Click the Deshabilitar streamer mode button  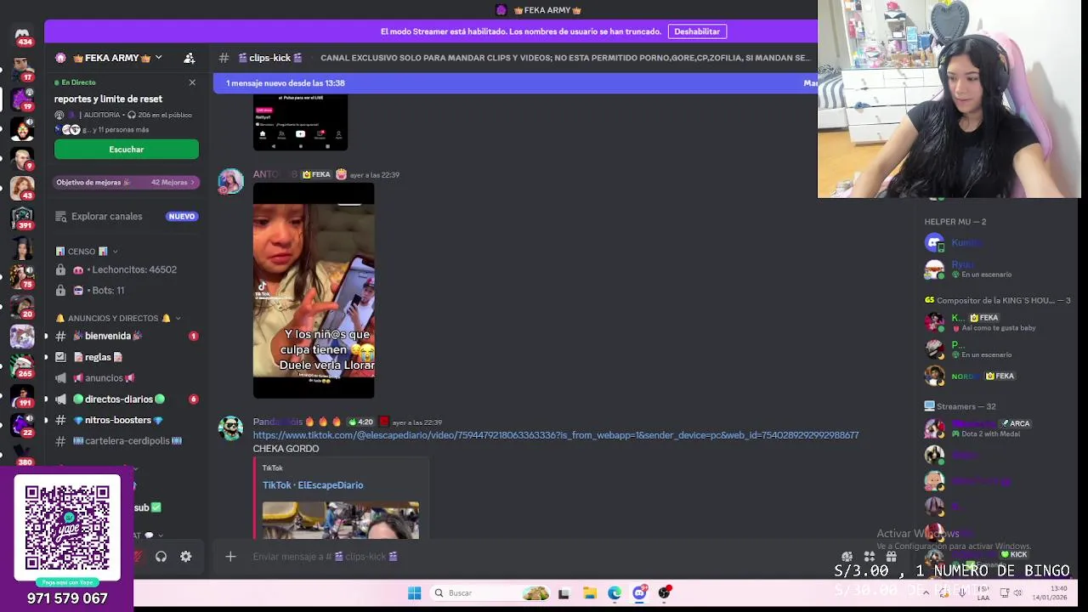click(x=697, y=31)
